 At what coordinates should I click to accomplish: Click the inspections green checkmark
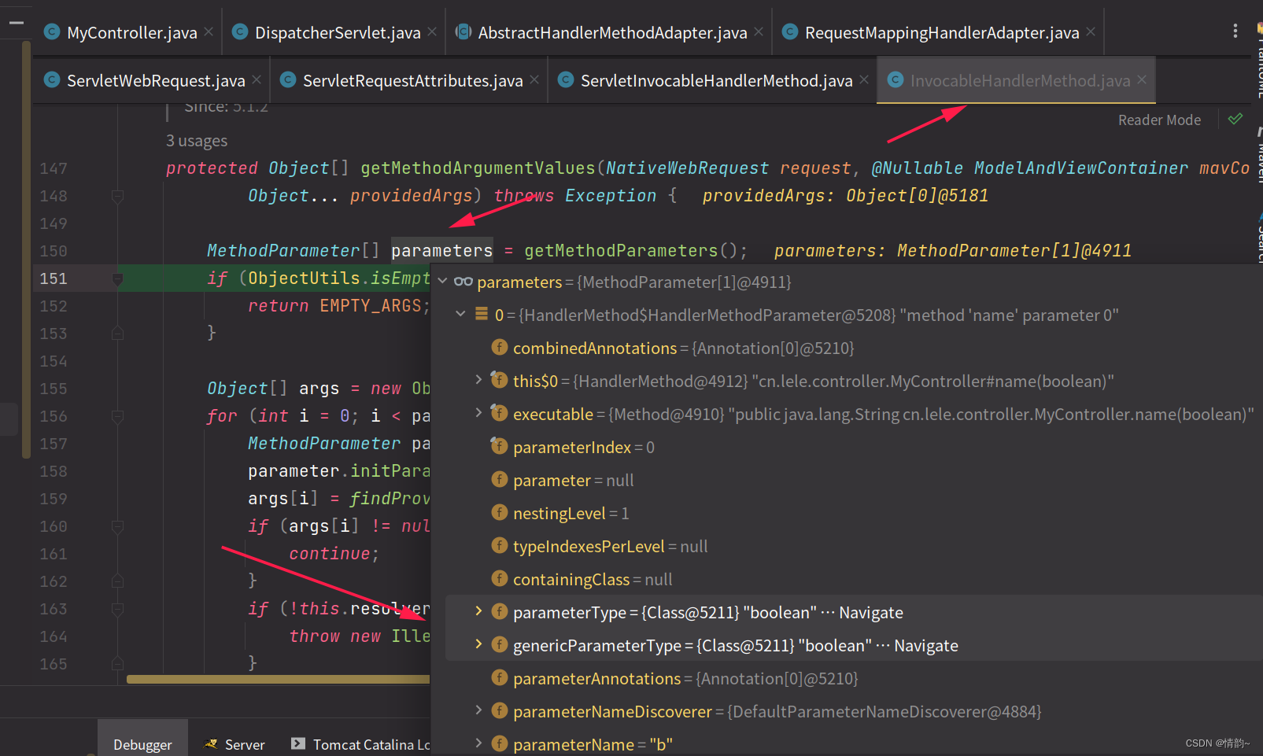click(x=1235, y=119)
